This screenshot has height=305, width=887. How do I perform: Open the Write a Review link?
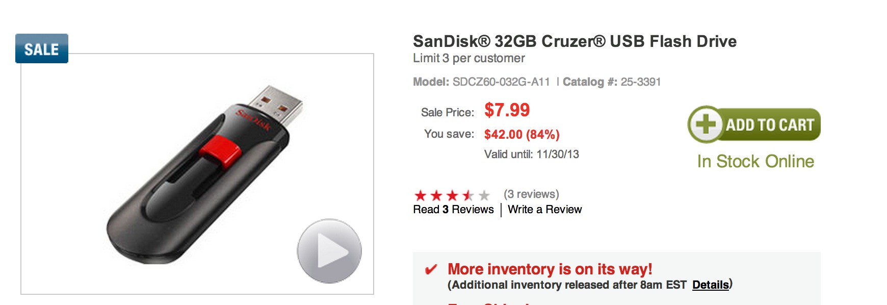pyautogui.click(x=544, y=210)
